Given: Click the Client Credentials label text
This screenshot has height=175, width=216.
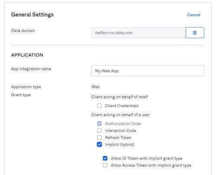Looking at the screenshot, I should [122, 106].
